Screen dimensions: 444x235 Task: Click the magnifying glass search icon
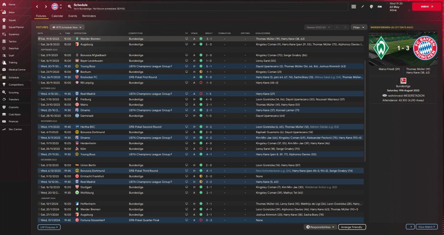click(69, 7)
